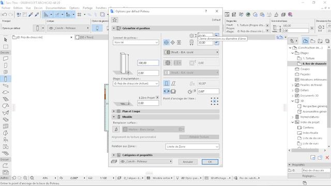The width and height of the screenshot is (331, 186).
Task: Click the column rotation angle field
Action: (x=208, y=91)
